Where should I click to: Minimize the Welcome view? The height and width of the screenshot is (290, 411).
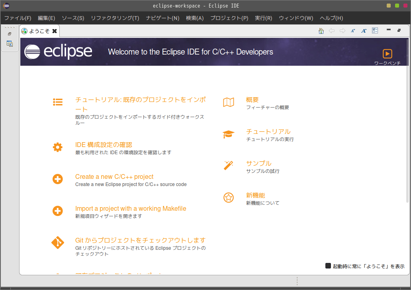(389, 30)
